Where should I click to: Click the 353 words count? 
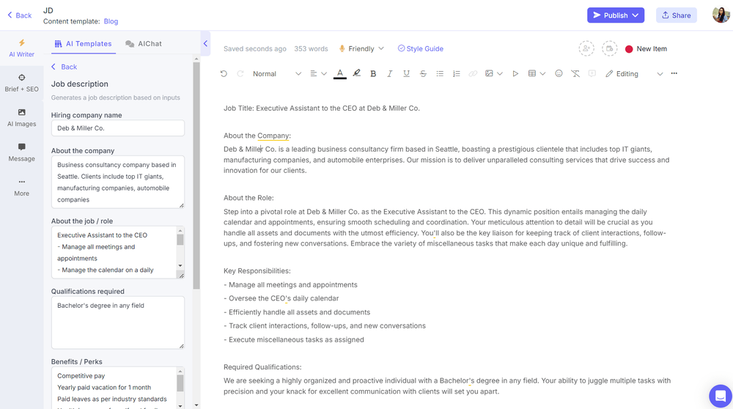[x=311, y=48]
